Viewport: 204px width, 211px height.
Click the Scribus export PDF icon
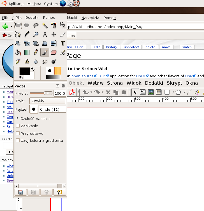point(73,92)
